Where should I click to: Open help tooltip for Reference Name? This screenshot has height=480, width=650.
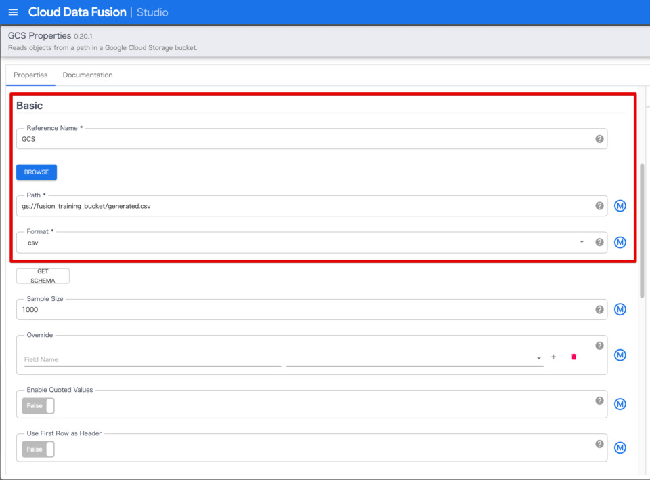coord(599,138)
